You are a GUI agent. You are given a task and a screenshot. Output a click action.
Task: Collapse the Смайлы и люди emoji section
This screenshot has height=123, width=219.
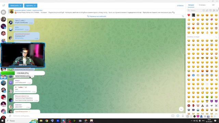(216, 37)
